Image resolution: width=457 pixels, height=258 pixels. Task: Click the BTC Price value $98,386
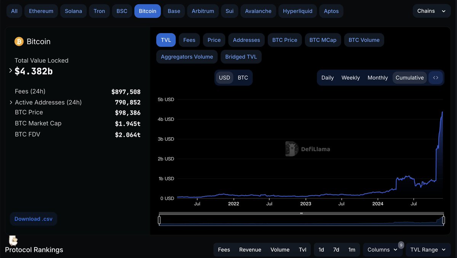coord(128,113)
